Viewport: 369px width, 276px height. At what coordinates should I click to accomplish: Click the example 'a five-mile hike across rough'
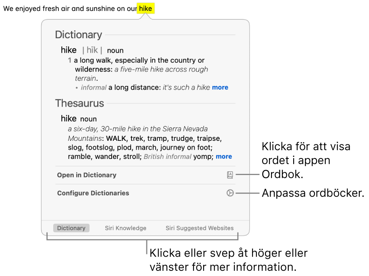pyautogui.click(x=161, y=70)
